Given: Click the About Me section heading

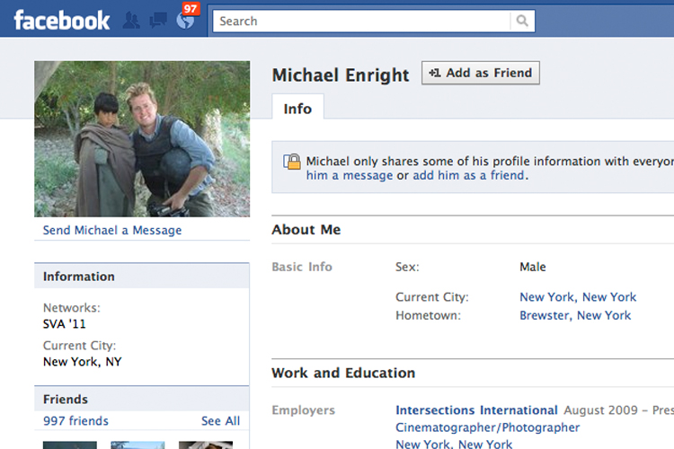Looking at the screenshot, I should point(306,230).
